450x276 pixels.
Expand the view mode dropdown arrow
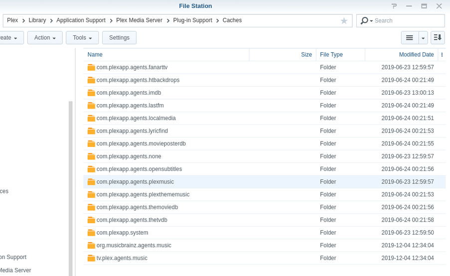pos(423,38)
